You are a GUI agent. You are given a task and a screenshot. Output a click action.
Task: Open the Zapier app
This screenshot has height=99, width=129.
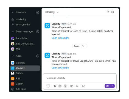point(25,84)
